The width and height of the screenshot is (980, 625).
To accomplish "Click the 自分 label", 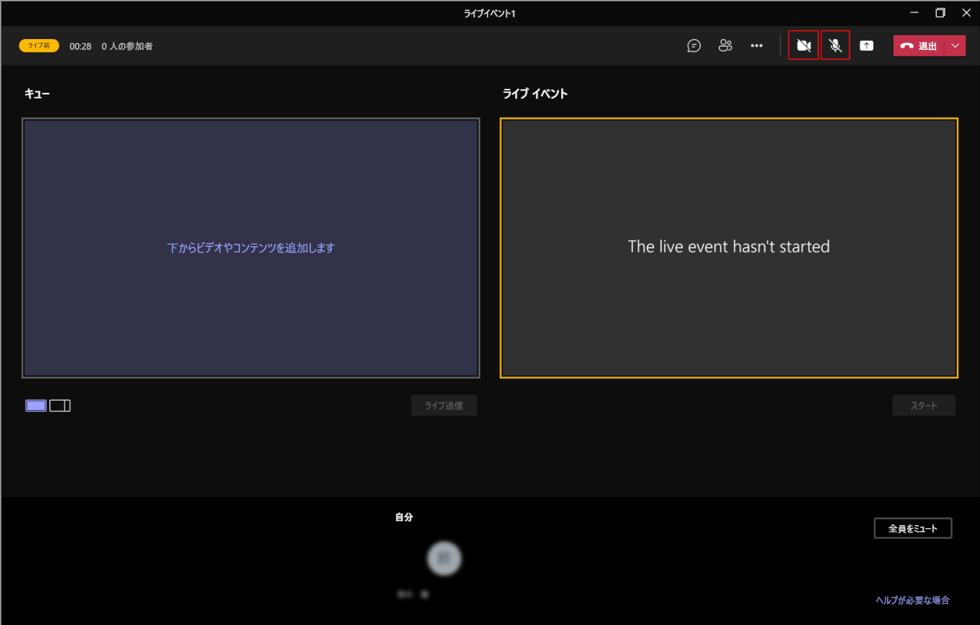I will click(404, 517).
